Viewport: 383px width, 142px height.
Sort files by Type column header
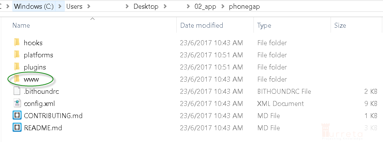(264, 25)
